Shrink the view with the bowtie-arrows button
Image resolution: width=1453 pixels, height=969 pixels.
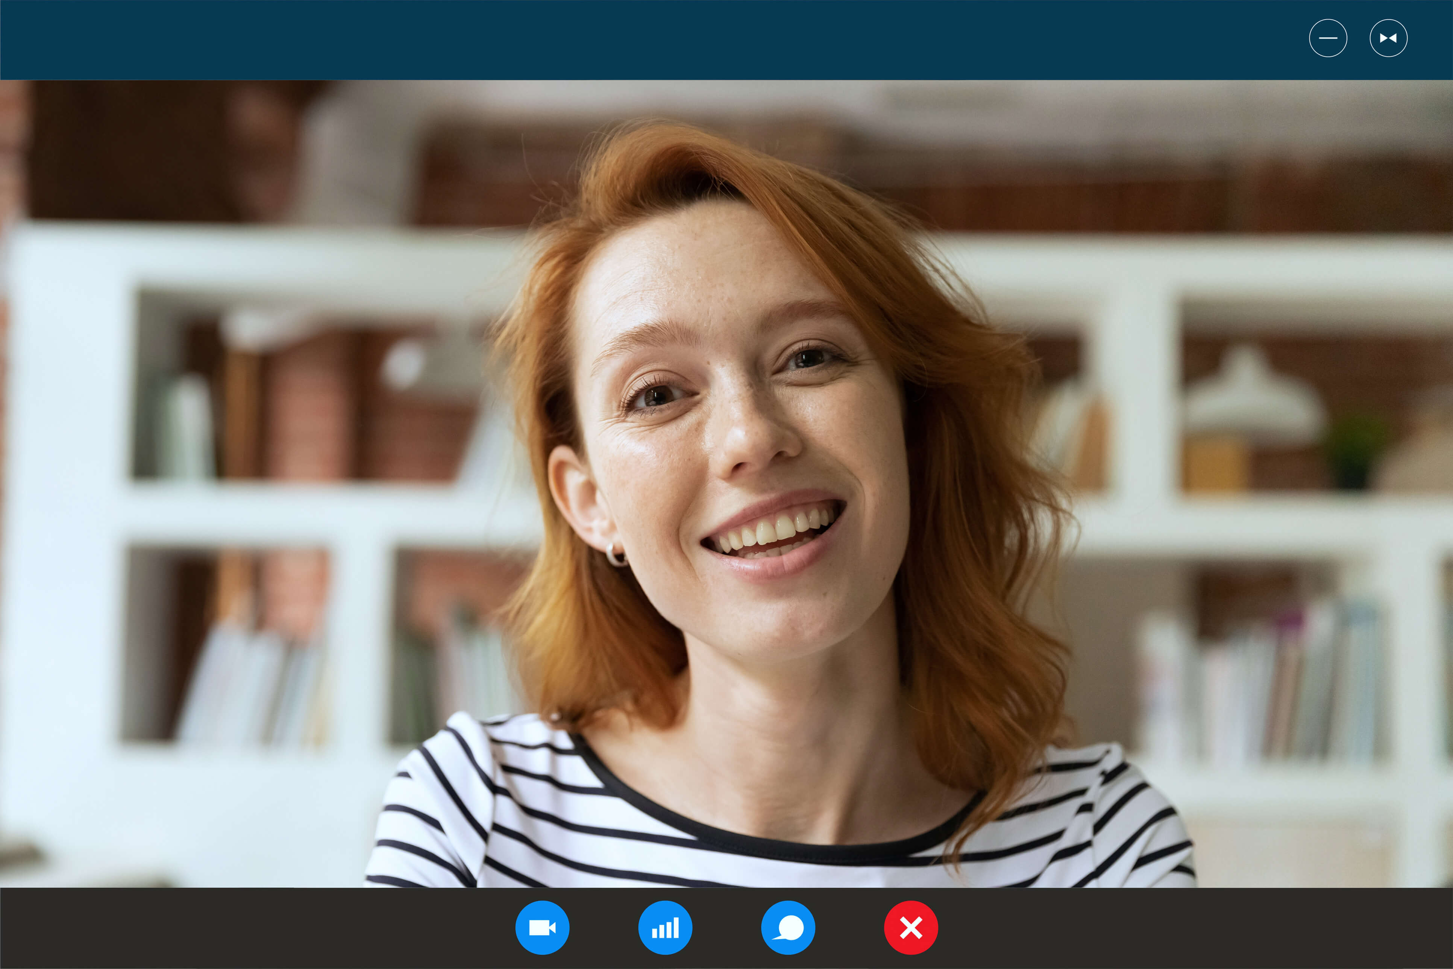(1388, 38)
